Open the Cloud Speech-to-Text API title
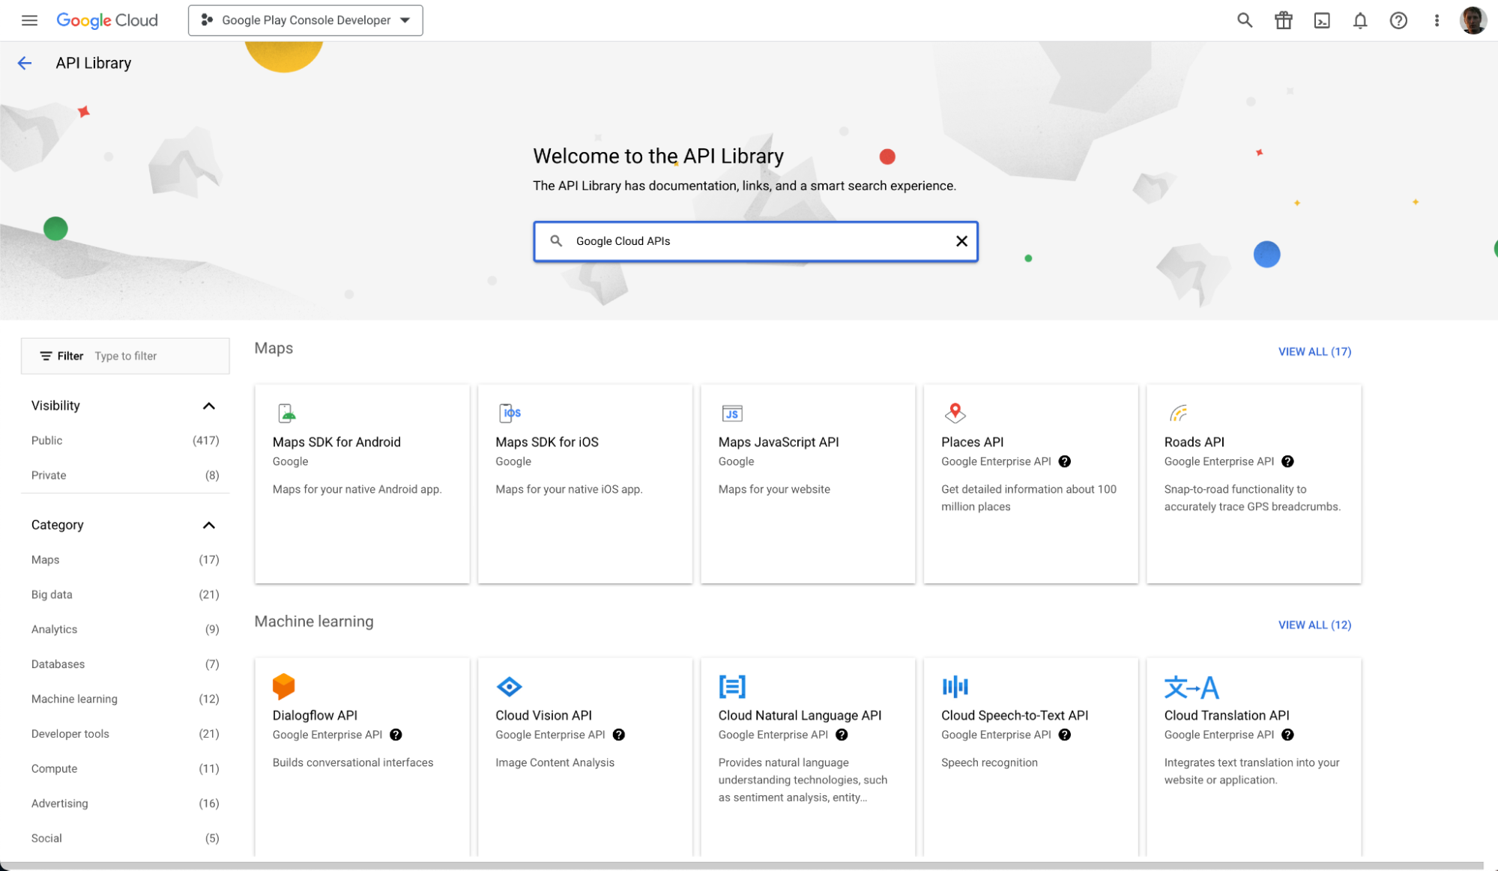Screen dimensions: 1498x871 [1015, 715]
